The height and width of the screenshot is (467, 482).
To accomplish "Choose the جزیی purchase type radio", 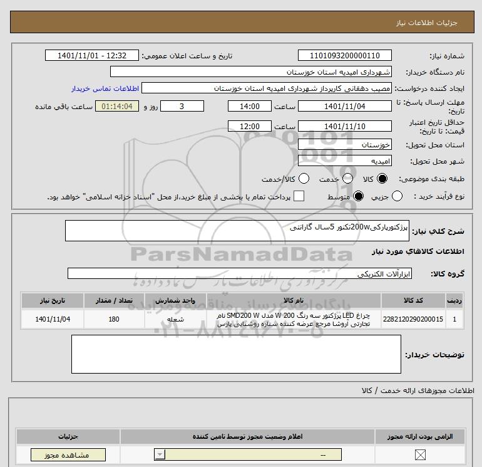I will click(397, 196).
